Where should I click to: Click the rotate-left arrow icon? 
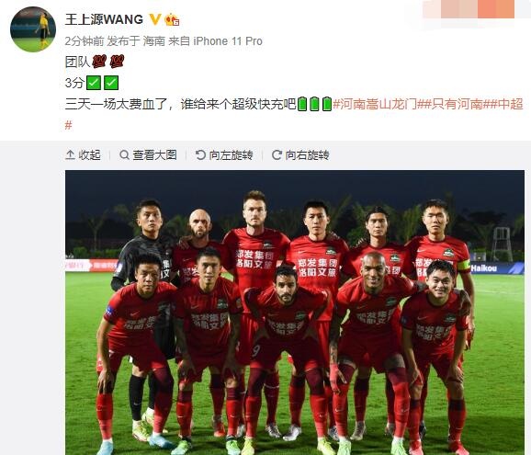coord(200,155)
